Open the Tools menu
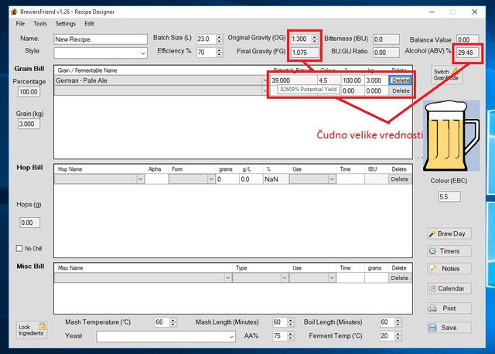Viewport: 495px width, 354px height. click(39, 23)
